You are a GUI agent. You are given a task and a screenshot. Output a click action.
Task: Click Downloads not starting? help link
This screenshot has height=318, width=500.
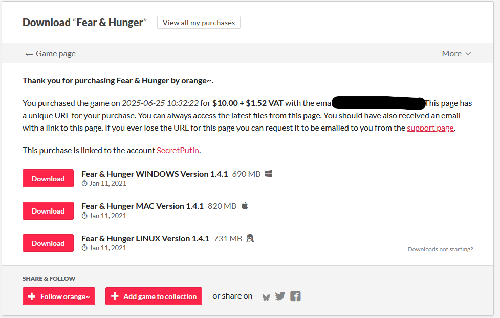[440, 249]
